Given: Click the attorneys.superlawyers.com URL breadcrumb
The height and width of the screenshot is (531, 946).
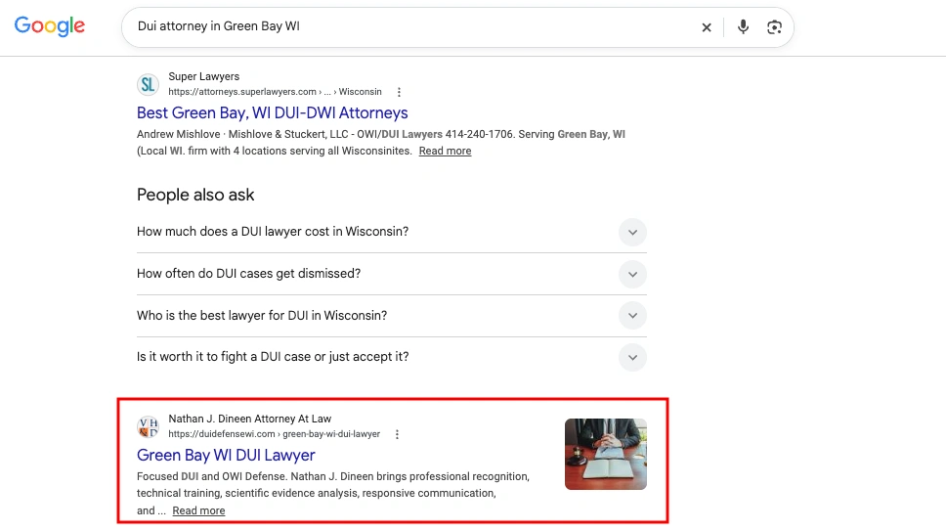Looking at the screenshot, I should click(x=276, y=92).
